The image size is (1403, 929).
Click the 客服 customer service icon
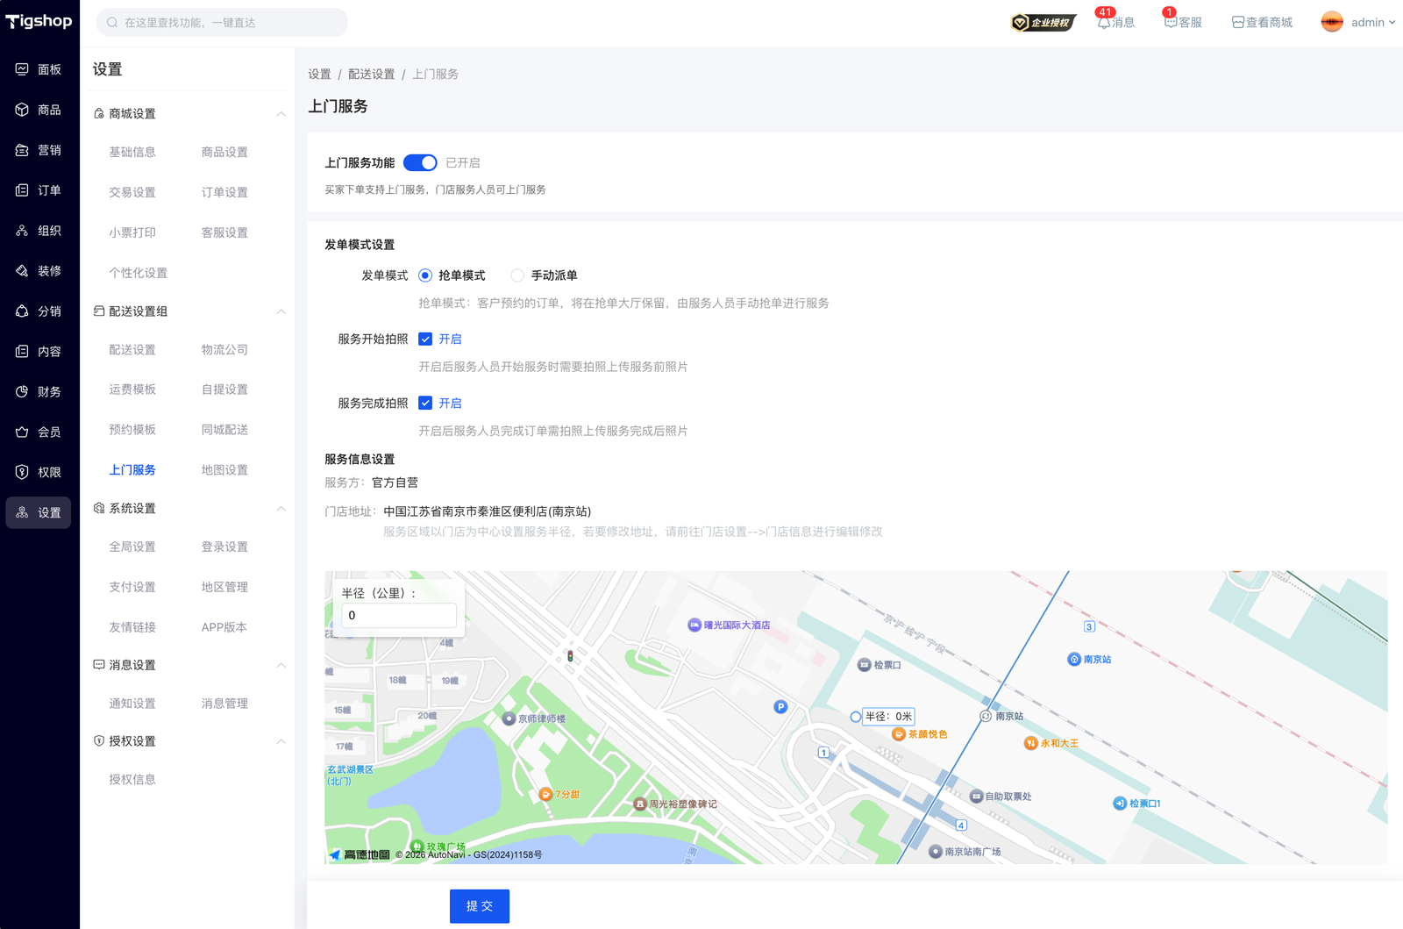pos(1171,22)
